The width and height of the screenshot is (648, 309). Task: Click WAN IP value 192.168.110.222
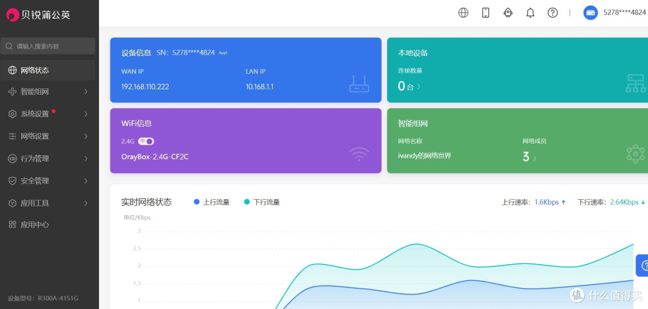pos(145,87)
